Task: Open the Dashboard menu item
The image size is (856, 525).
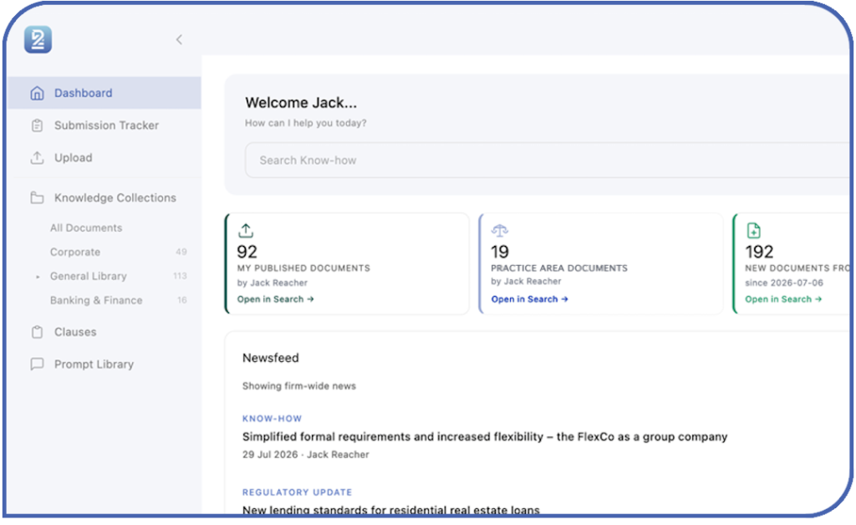Action: (104, 94)
